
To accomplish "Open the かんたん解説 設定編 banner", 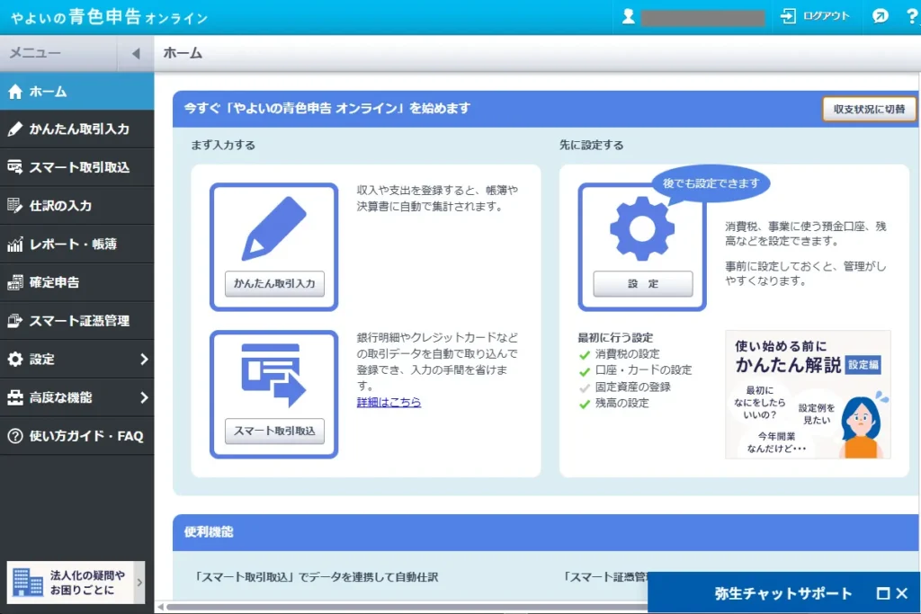I will (808, 395).
